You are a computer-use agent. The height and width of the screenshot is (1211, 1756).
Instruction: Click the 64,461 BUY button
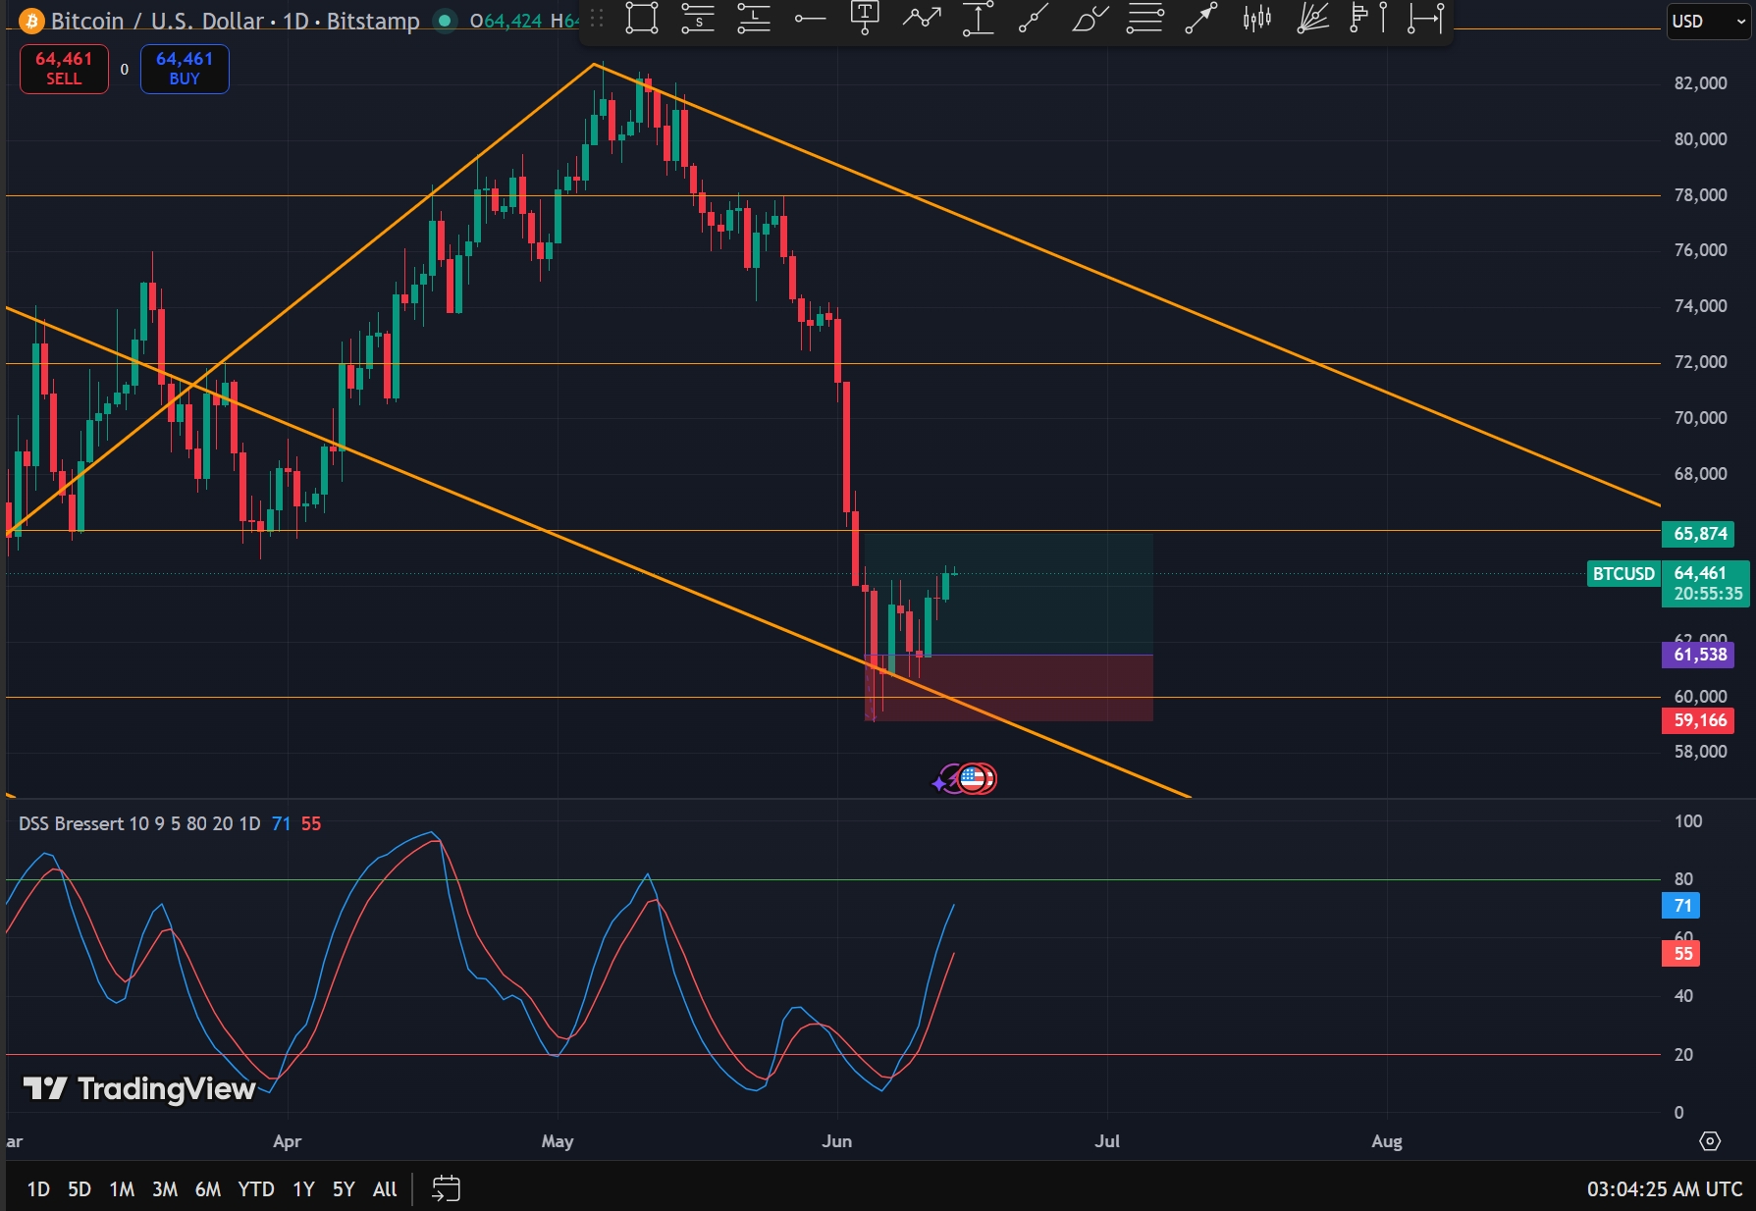pos(185,69)
